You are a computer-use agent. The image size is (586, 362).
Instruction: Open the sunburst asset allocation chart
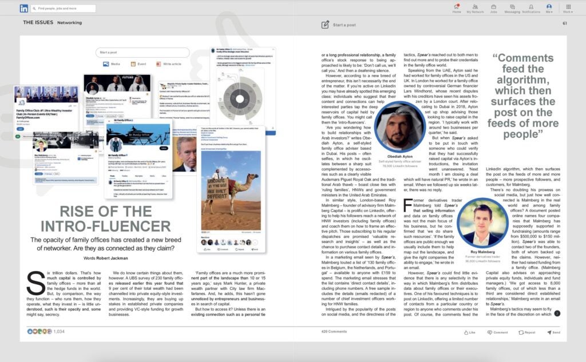240,98
